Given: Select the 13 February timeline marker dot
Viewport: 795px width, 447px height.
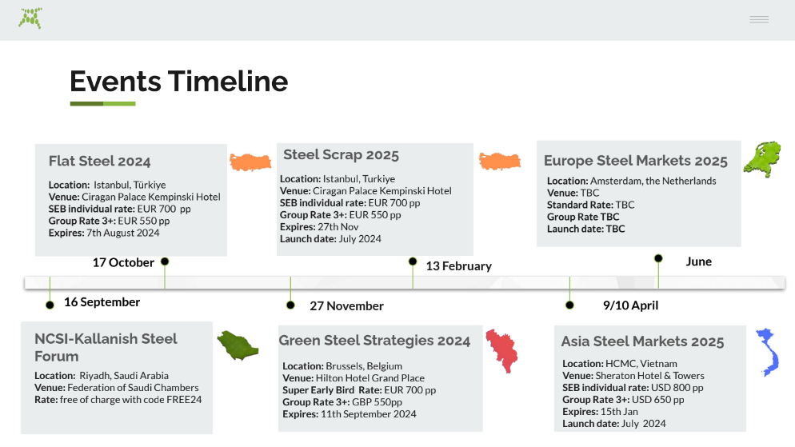Looking at the screenshot, I should [x=413, y=261].
